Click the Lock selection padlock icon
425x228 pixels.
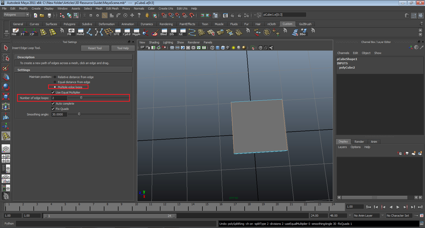tap(147, 15)
